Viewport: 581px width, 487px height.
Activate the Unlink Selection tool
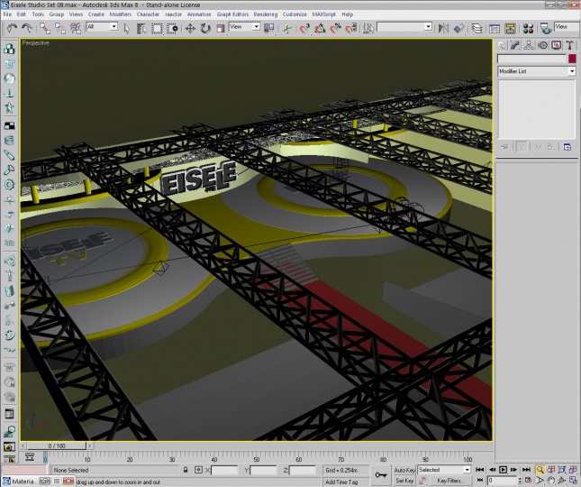click(x=60, y=28)
